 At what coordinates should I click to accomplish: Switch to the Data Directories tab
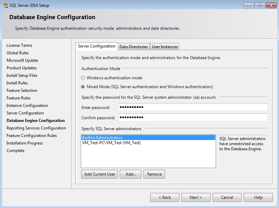pyautogui.click(x=134, y=47)
